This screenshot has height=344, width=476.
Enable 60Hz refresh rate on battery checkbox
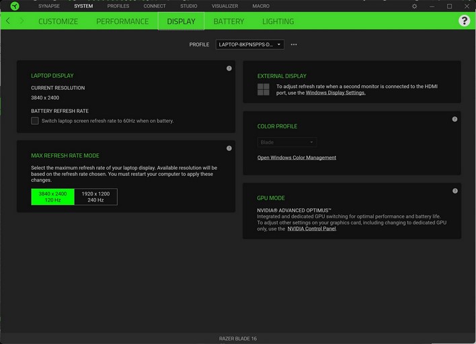coord(35,121)
